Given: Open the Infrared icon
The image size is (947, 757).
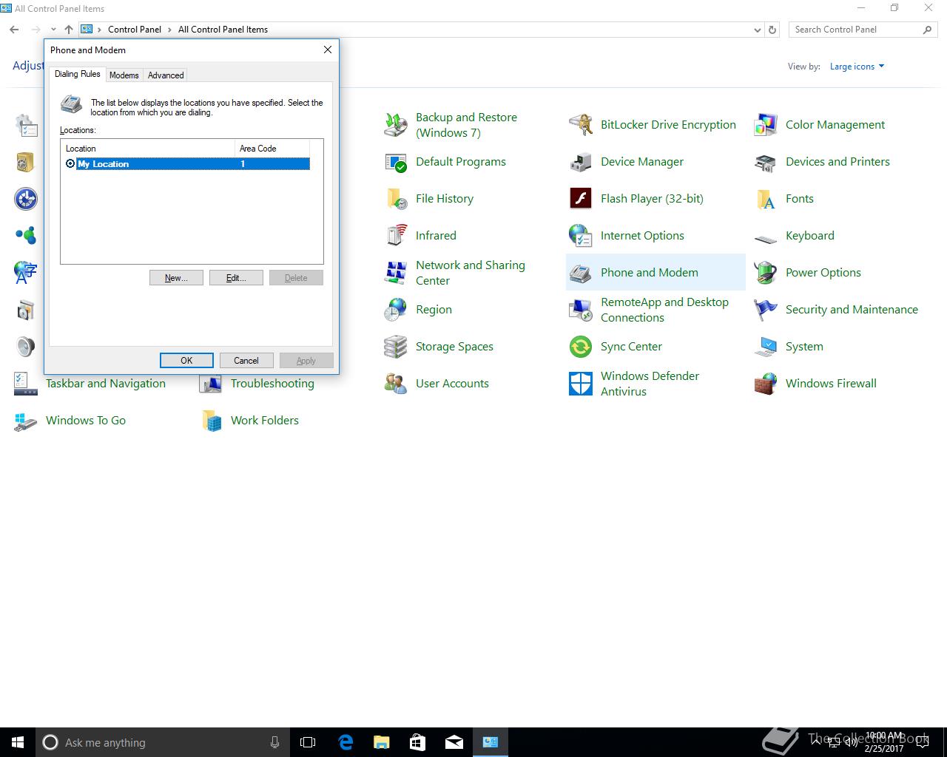Looking at the screenshot, I should click(396, 236).
